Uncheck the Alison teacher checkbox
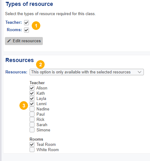Image resolution: width=150 pixels, height=161 pixels. tap(32, 88)
